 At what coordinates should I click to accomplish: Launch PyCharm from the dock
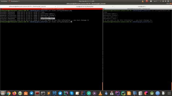click(x=123, y=93)
